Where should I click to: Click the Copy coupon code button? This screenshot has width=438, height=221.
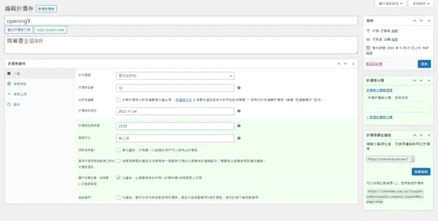(x=50, y=30)
